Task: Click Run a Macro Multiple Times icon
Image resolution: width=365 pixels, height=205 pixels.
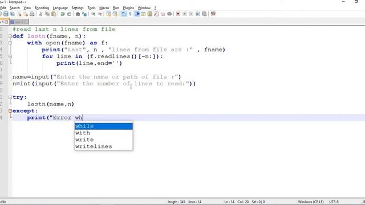Action: 198,14
